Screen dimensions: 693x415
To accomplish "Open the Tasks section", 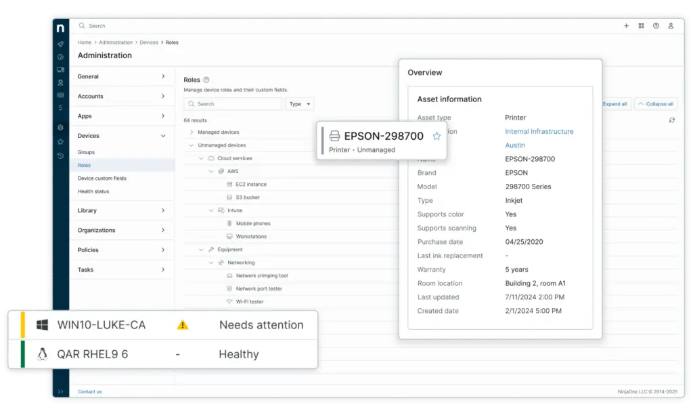I will pos(122,270).
